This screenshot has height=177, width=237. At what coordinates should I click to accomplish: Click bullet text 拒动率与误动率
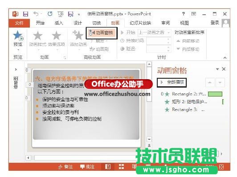pyautogui.click(x=58, y=106)
